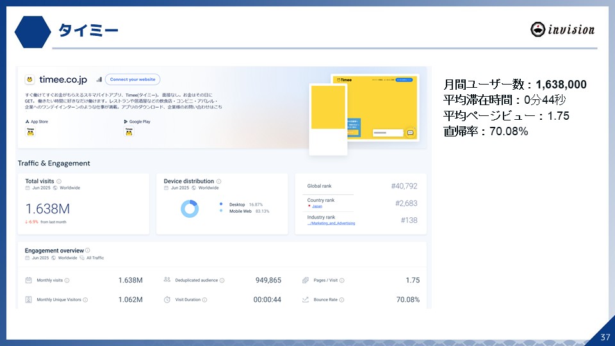Screen dimensions: 615x346
Task: Click the 1.638M total visits value
Action: point(47,209)
